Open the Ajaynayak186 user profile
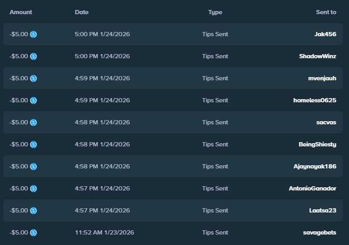 315,166
